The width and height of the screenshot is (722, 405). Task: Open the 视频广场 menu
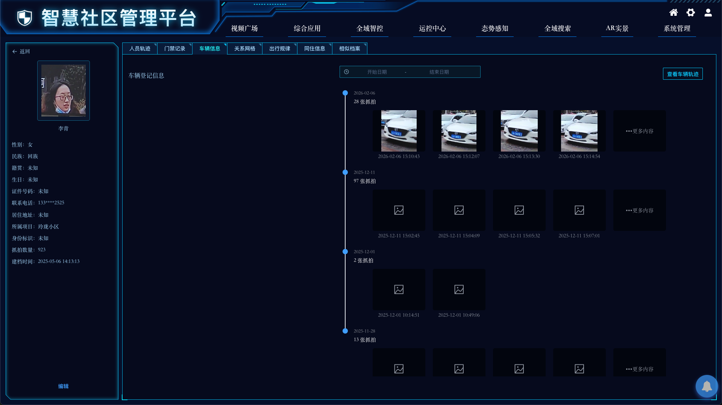[244, 29]
